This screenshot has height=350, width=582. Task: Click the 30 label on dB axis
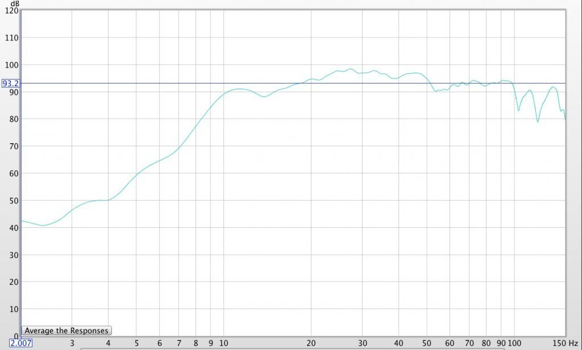coord(14,255)
